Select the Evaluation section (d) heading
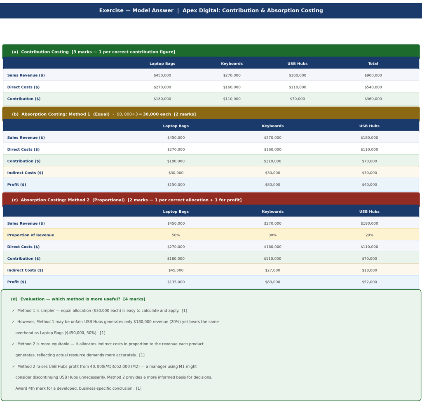Screen dimensions: 422x407 (x=78, y=299)
